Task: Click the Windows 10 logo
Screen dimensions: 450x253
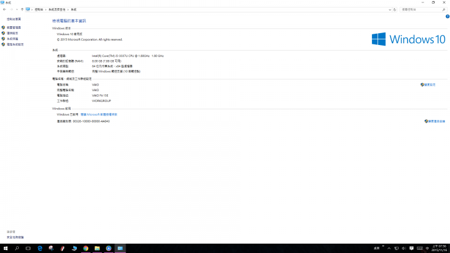Action: pos(409,39)
